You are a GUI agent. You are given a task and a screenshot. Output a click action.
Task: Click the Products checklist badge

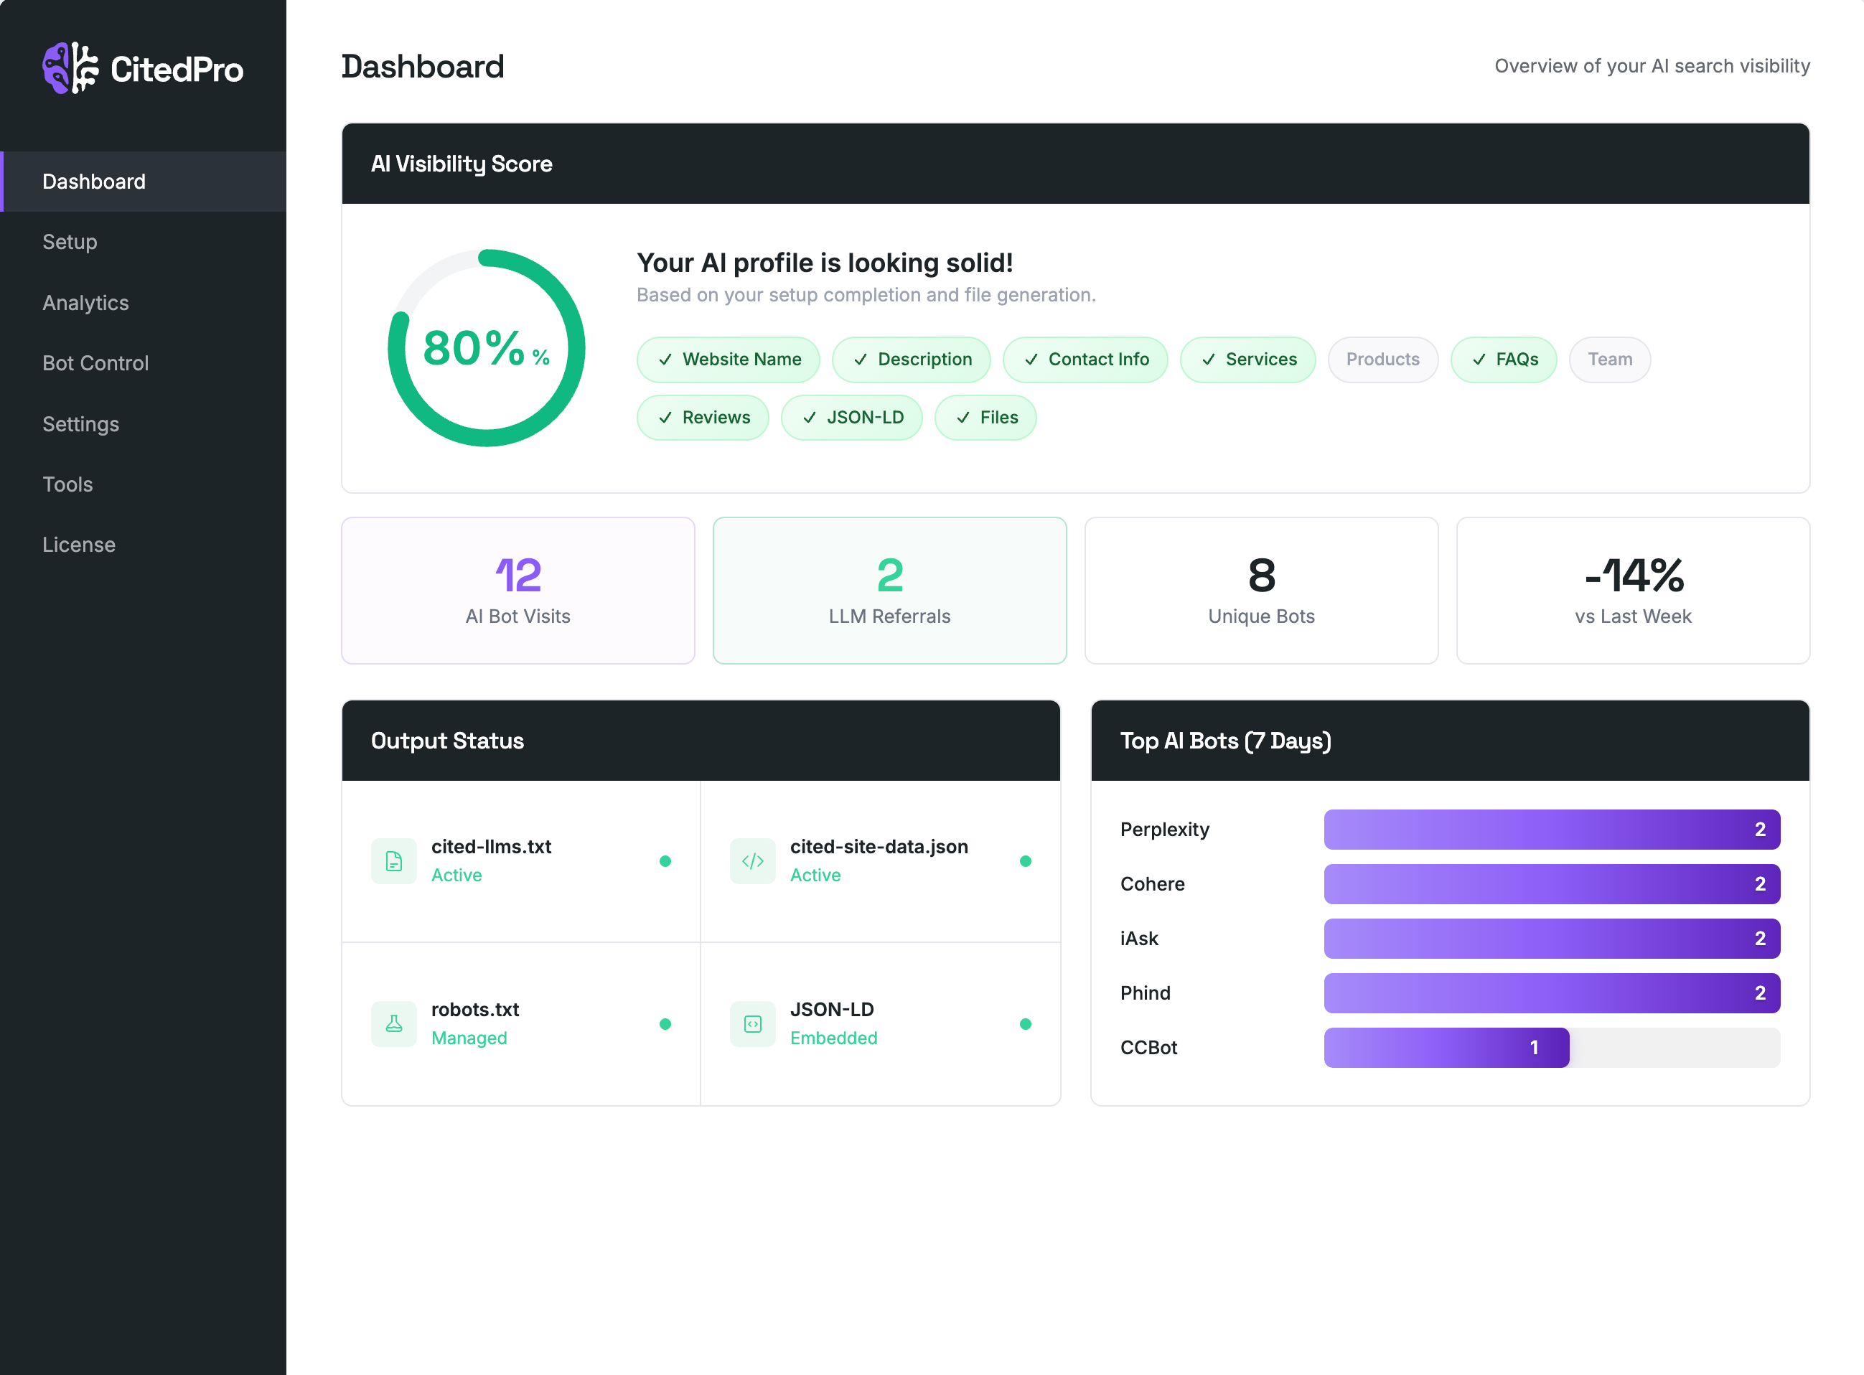click(x=1383, y=360)
